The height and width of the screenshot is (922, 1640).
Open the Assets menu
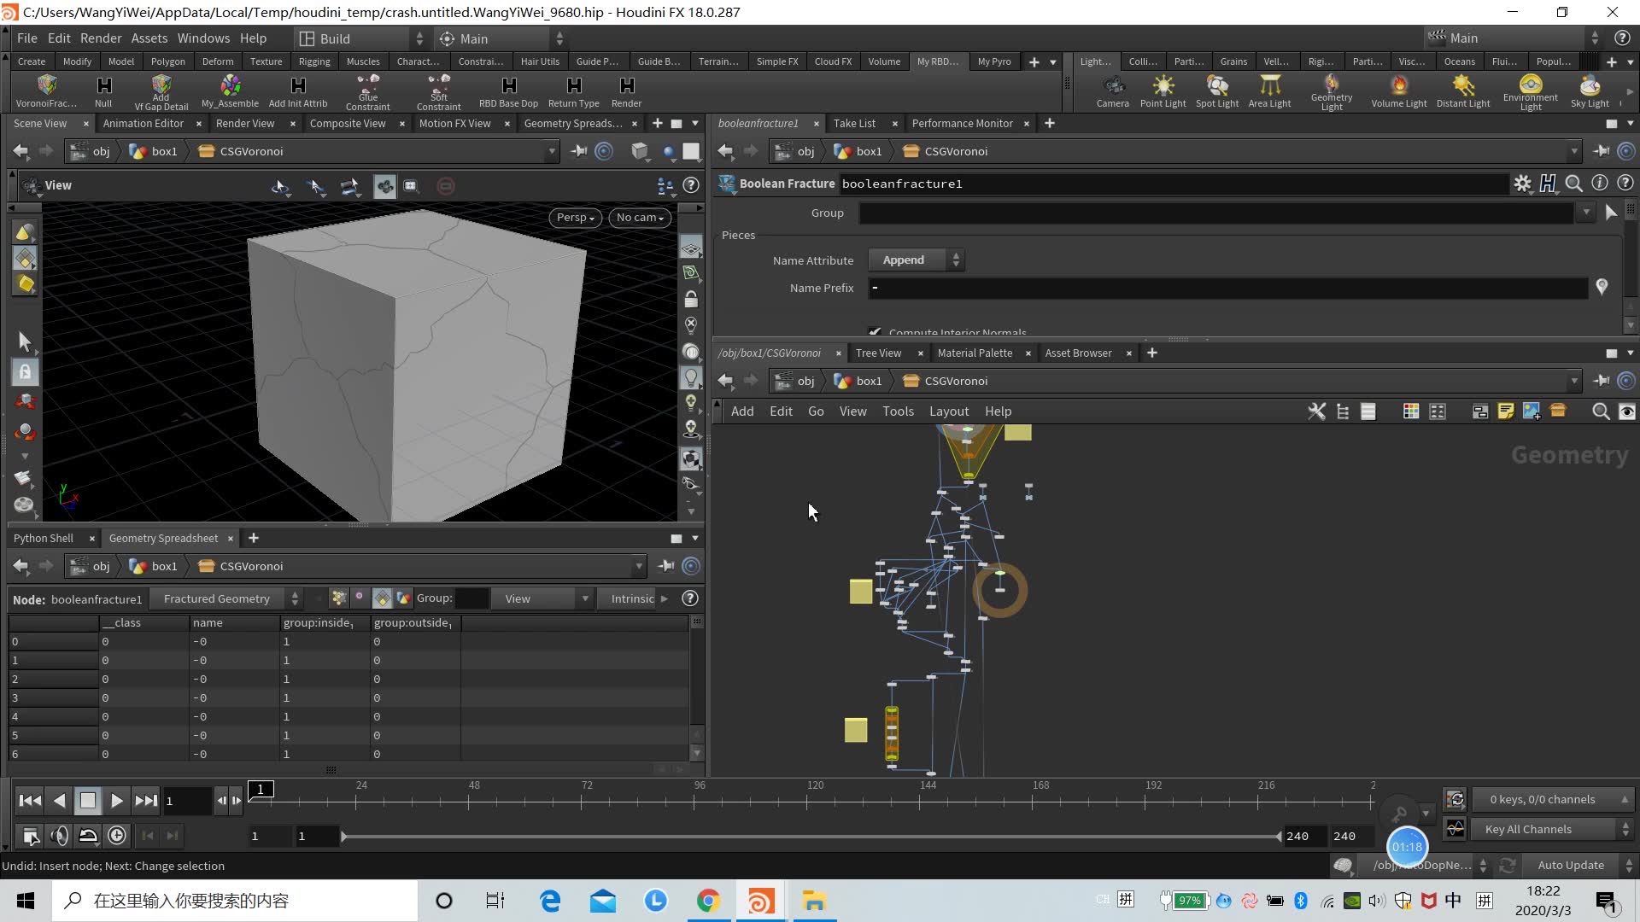click(x=149, y=38)
